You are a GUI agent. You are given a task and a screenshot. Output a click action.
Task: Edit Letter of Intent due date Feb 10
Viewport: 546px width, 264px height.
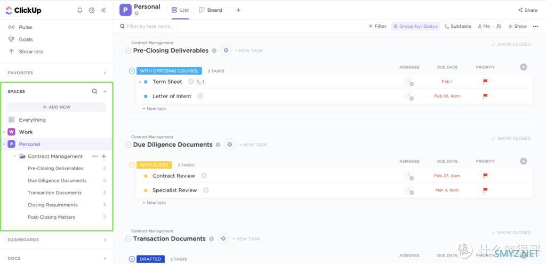click(447, 96)
